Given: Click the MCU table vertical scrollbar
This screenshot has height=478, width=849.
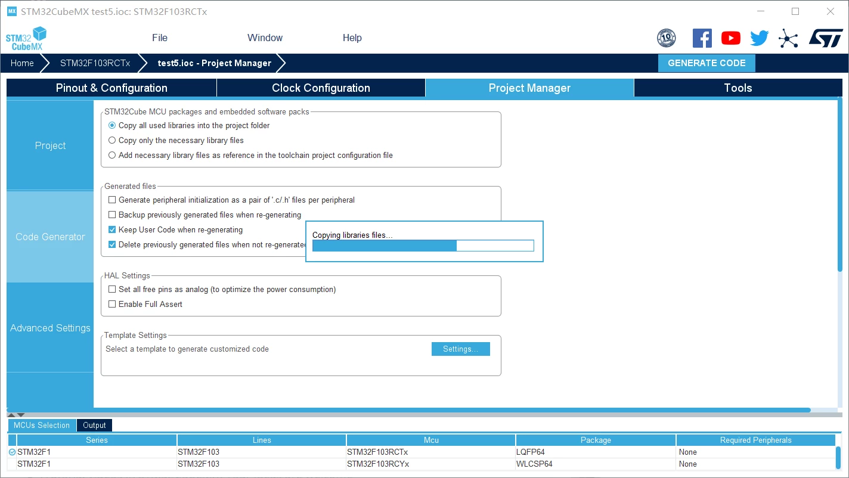Looking at the screenshot, I should pos(838,458).
